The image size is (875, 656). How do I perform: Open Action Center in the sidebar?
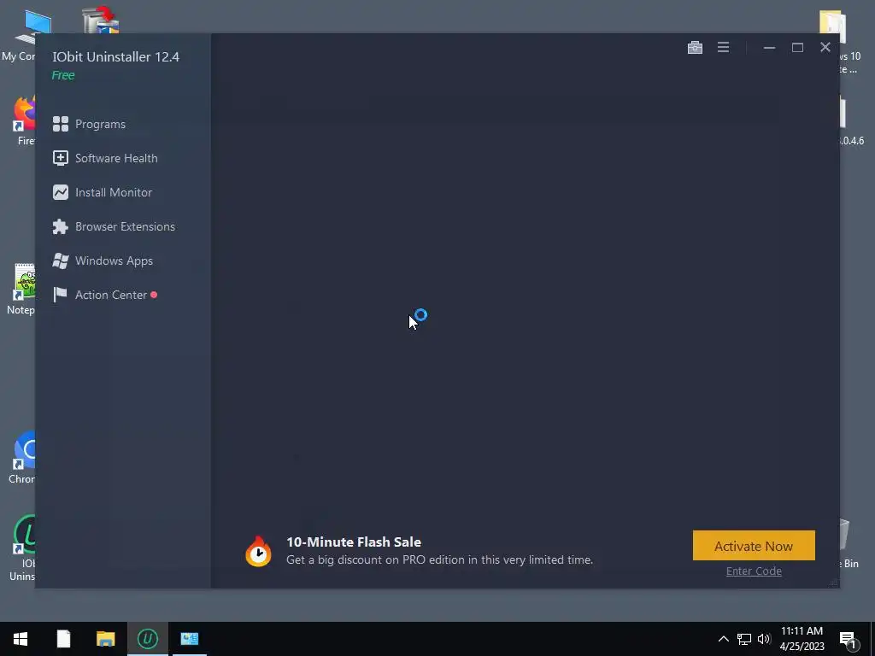tap(105, 295)
